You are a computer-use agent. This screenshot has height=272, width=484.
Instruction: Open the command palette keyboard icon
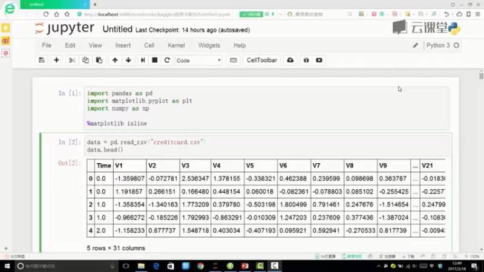[x=234, y=60]
